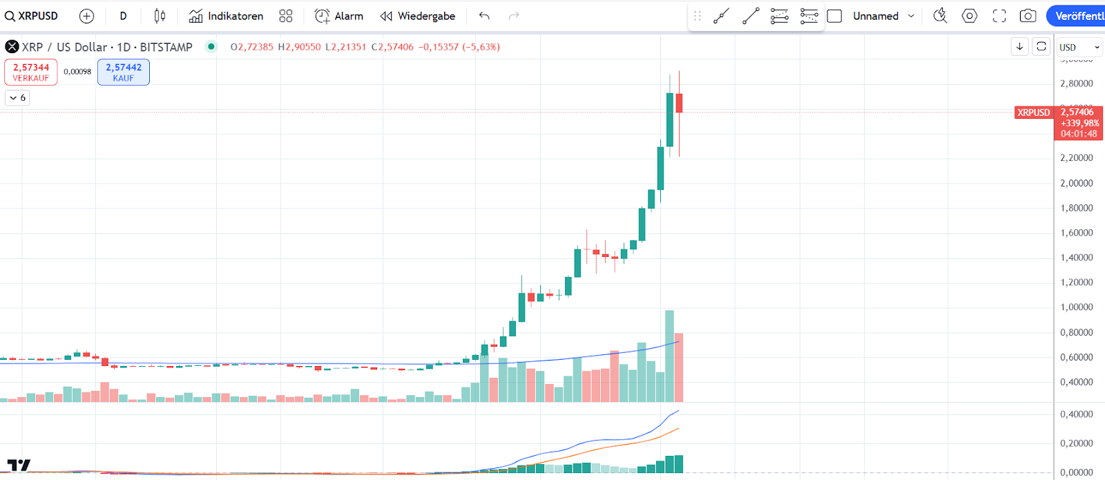Create a new Alarm
The width and height of the screenshot is (1105, 480).
[338, 16]
